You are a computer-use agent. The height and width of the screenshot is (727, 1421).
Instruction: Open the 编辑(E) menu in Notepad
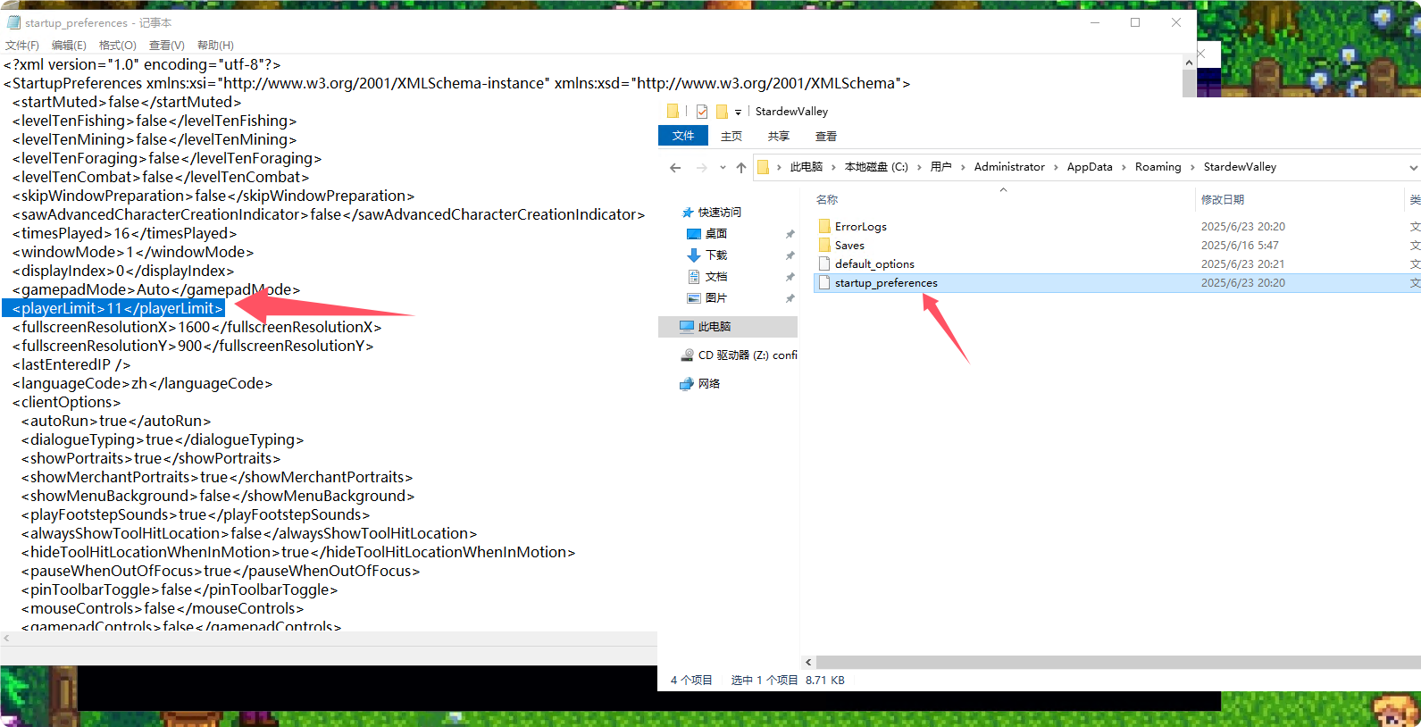[69, 46]
